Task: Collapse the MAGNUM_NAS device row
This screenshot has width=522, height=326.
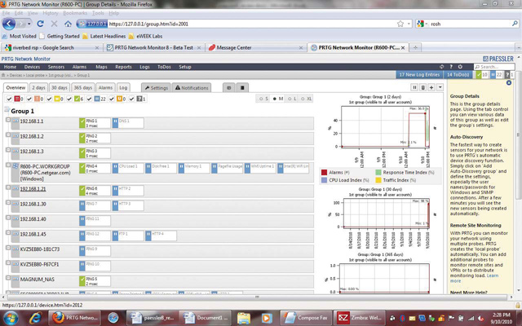Action: coord(8,278)
